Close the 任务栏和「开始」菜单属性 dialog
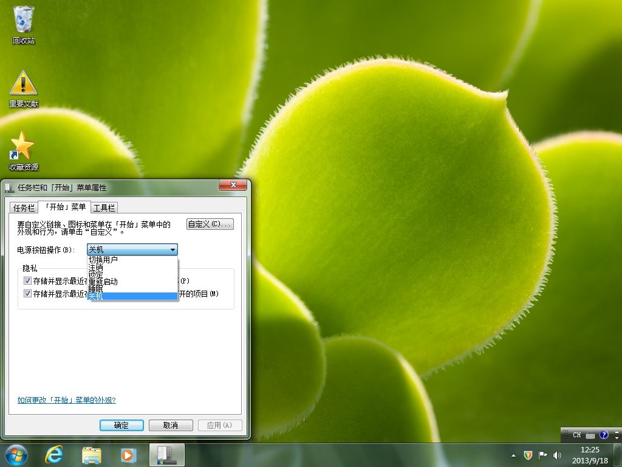622x467 pixels. pos(233,185)
